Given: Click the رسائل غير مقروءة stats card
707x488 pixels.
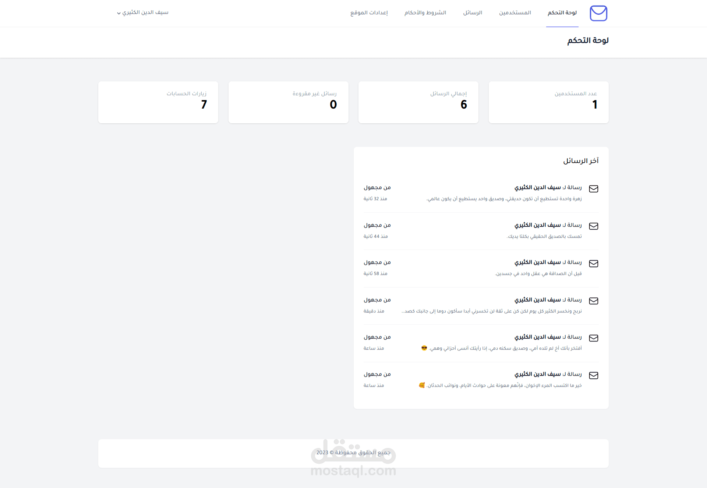Looking at the screenshot, I should [288, 102].
